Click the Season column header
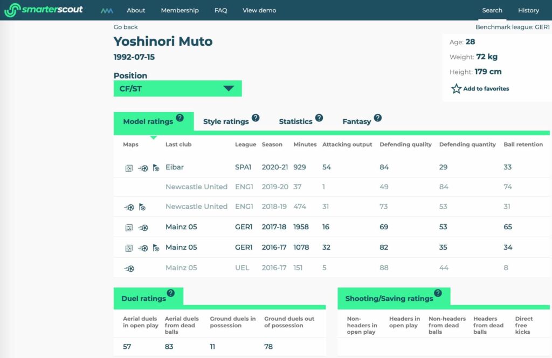552x358 pixels. (272, 144)
